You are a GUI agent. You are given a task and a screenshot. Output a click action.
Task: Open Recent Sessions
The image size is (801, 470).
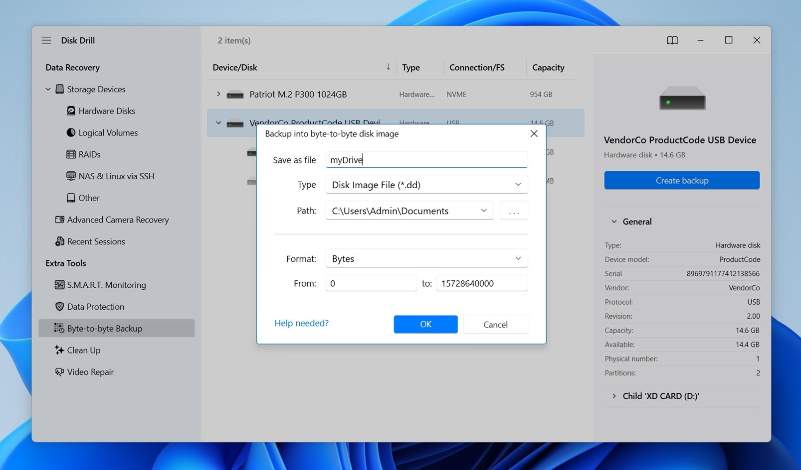click(x=96, y=241)
